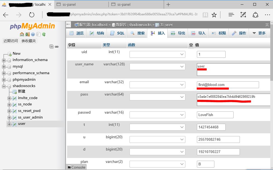Open the Share icon in browser toolbar
Image resolution: width=273 pixels, height=170 pixels.
tap(255, 15)
